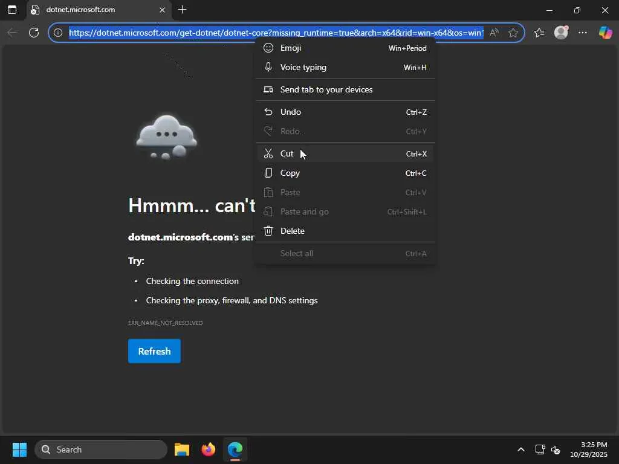Open Read aloud icon in address bar
The image size is (619, 464).
point(494,33)
